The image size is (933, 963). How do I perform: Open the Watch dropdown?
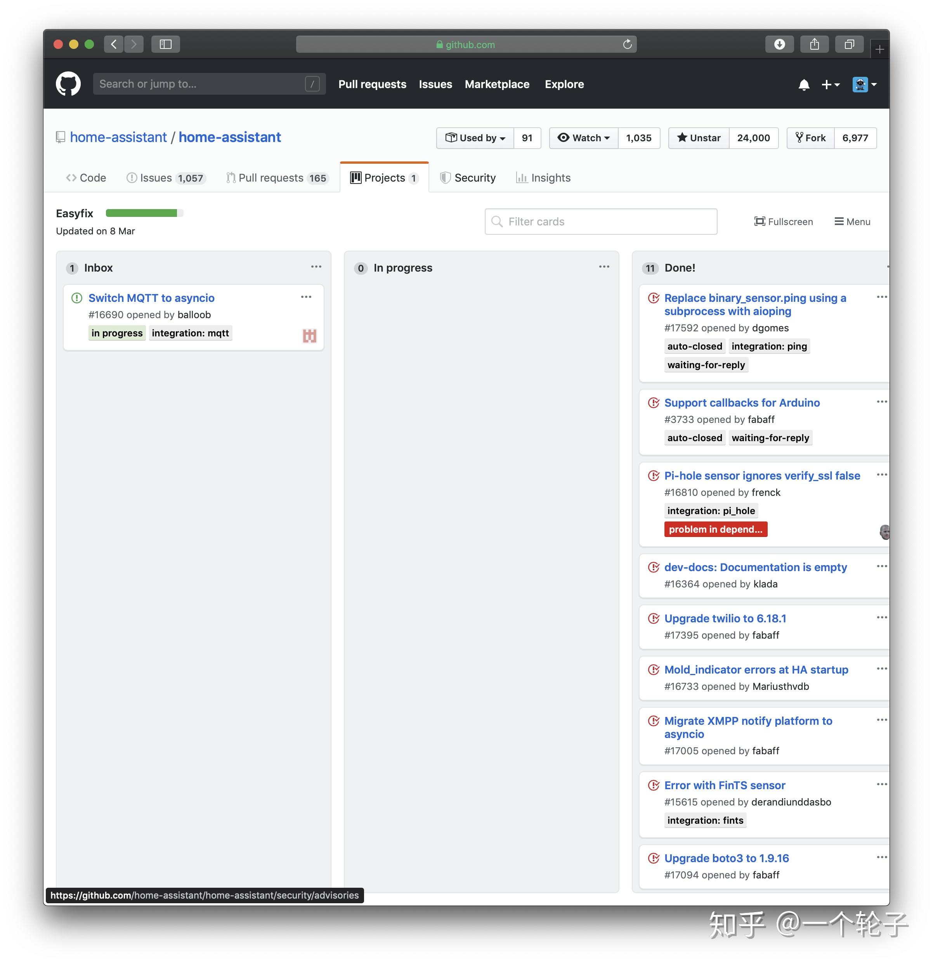(583, 138)
